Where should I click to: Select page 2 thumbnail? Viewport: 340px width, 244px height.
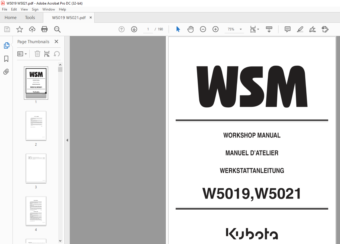coord(36,126)
